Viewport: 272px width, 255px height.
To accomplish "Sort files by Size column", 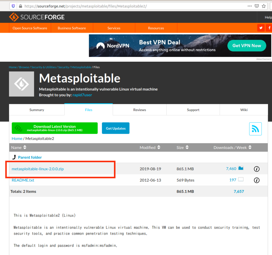I will 182,148.
